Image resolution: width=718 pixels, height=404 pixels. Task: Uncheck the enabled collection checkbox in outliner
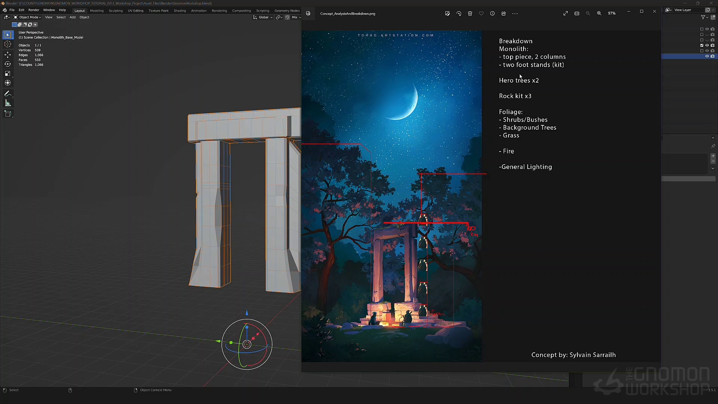point(702,45)
